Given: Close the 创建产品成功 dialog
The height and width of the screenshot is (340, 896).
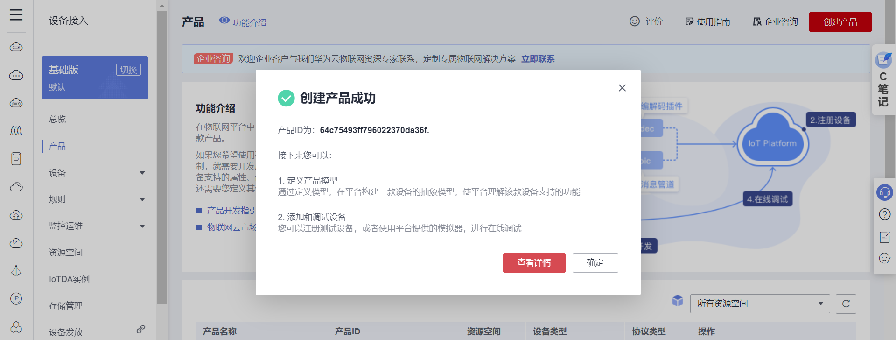Looking at the screenshot, I should pyautogui.click(x=622, y=88).
